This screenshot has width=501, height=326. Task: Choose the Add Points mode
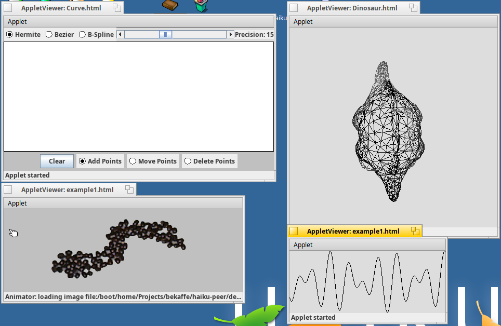coord(100,161)
